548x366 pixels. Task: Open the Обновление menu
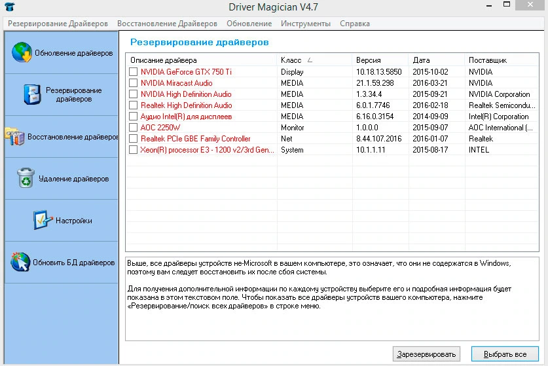coord(249,24)
